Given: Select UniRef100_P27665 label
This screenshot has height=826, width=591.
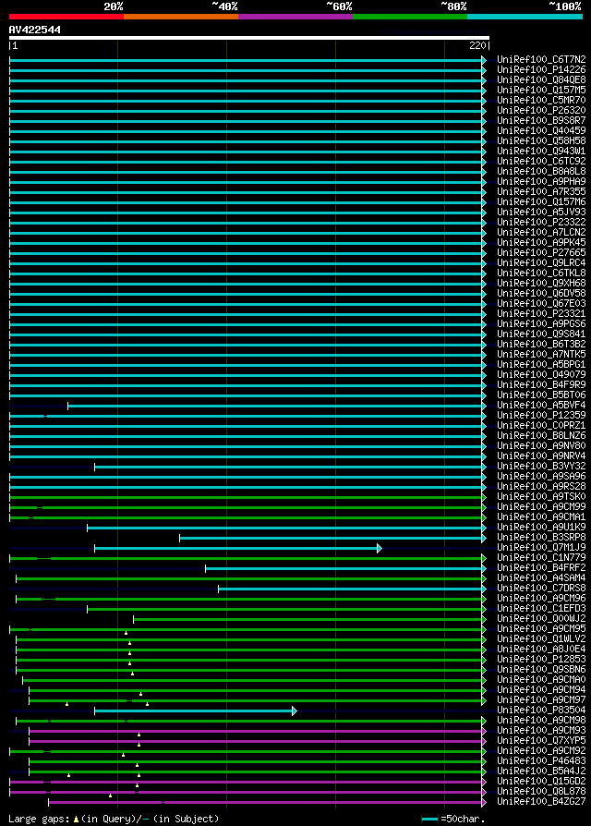Looking at the screenshot, I should coord(541,253).
